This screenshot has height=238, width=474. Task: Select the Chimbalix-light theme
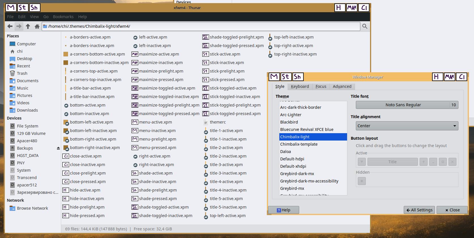click(313, 137)
